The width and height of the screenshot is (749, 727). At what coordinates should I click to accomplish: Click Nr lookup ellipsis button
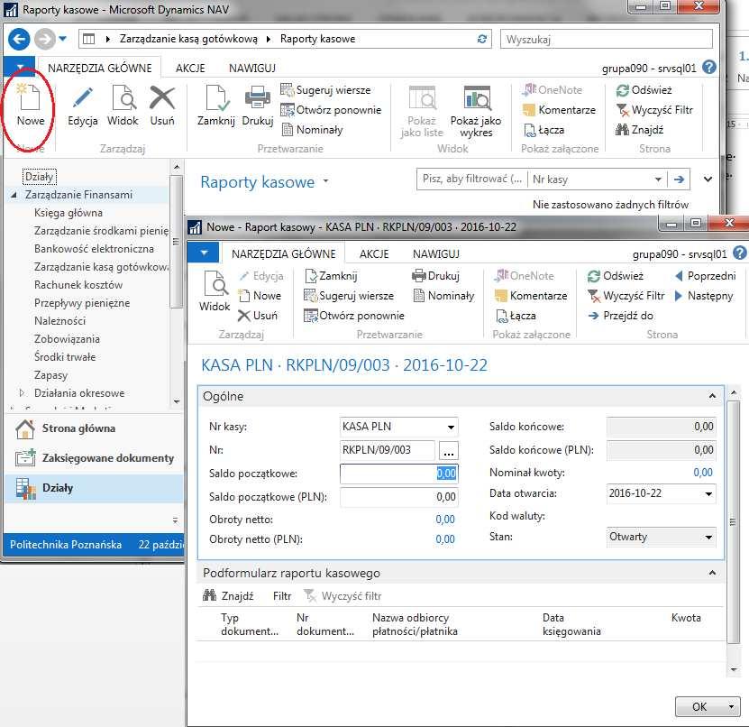[x=449, y=450]
